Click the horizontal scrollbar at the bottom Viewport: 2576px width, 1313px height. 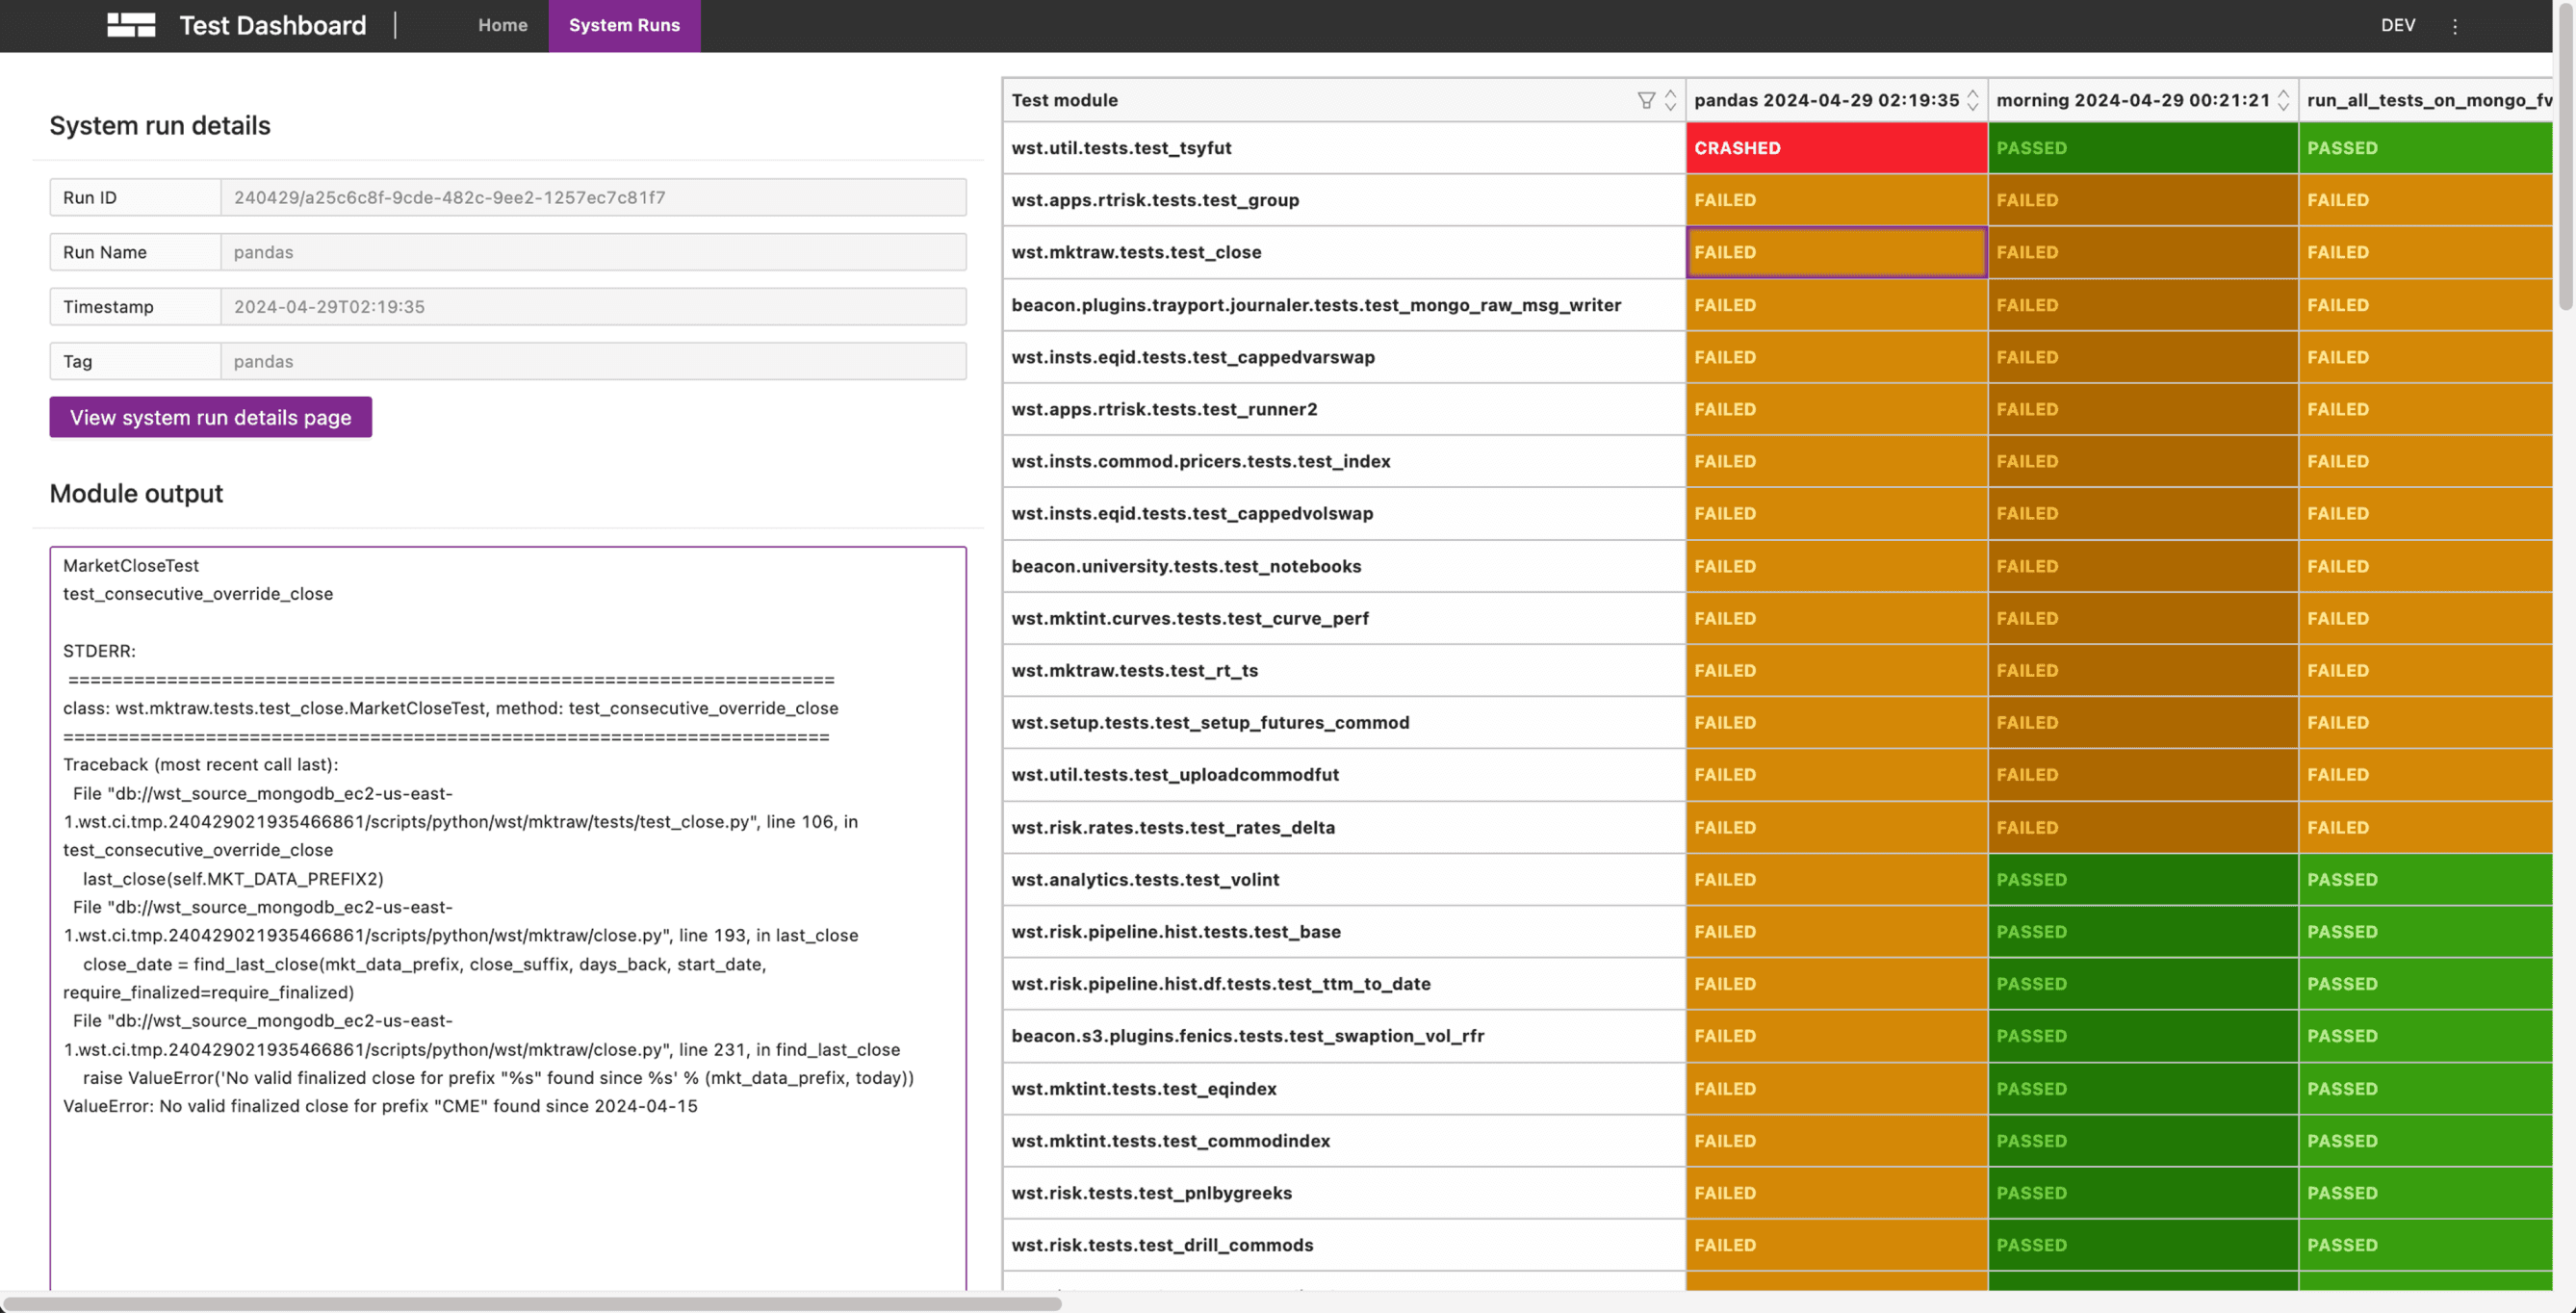530,1303
